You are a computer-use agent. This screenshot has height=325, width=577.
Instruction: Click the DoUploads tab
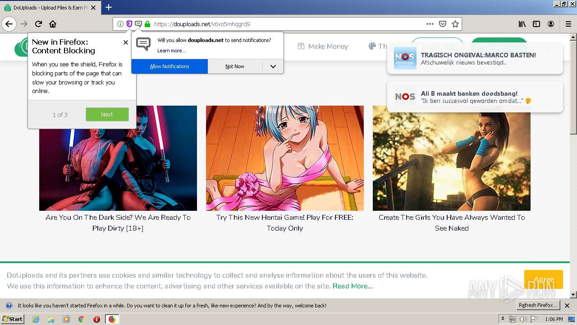click(50, 8)
